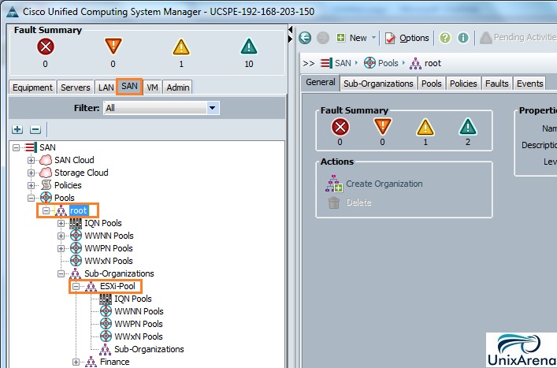The image size is (557, 368).
Task: Open the General tab in right pane
Action: (321, 83)
